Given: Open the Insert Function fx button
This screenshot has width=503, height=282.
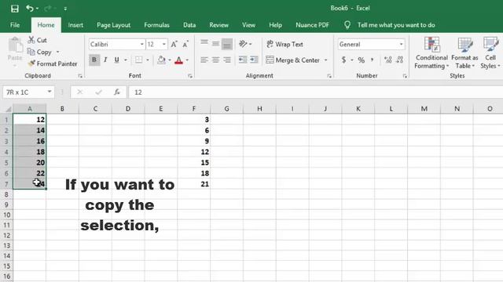Looking at the screenshot, I should 117,92.
